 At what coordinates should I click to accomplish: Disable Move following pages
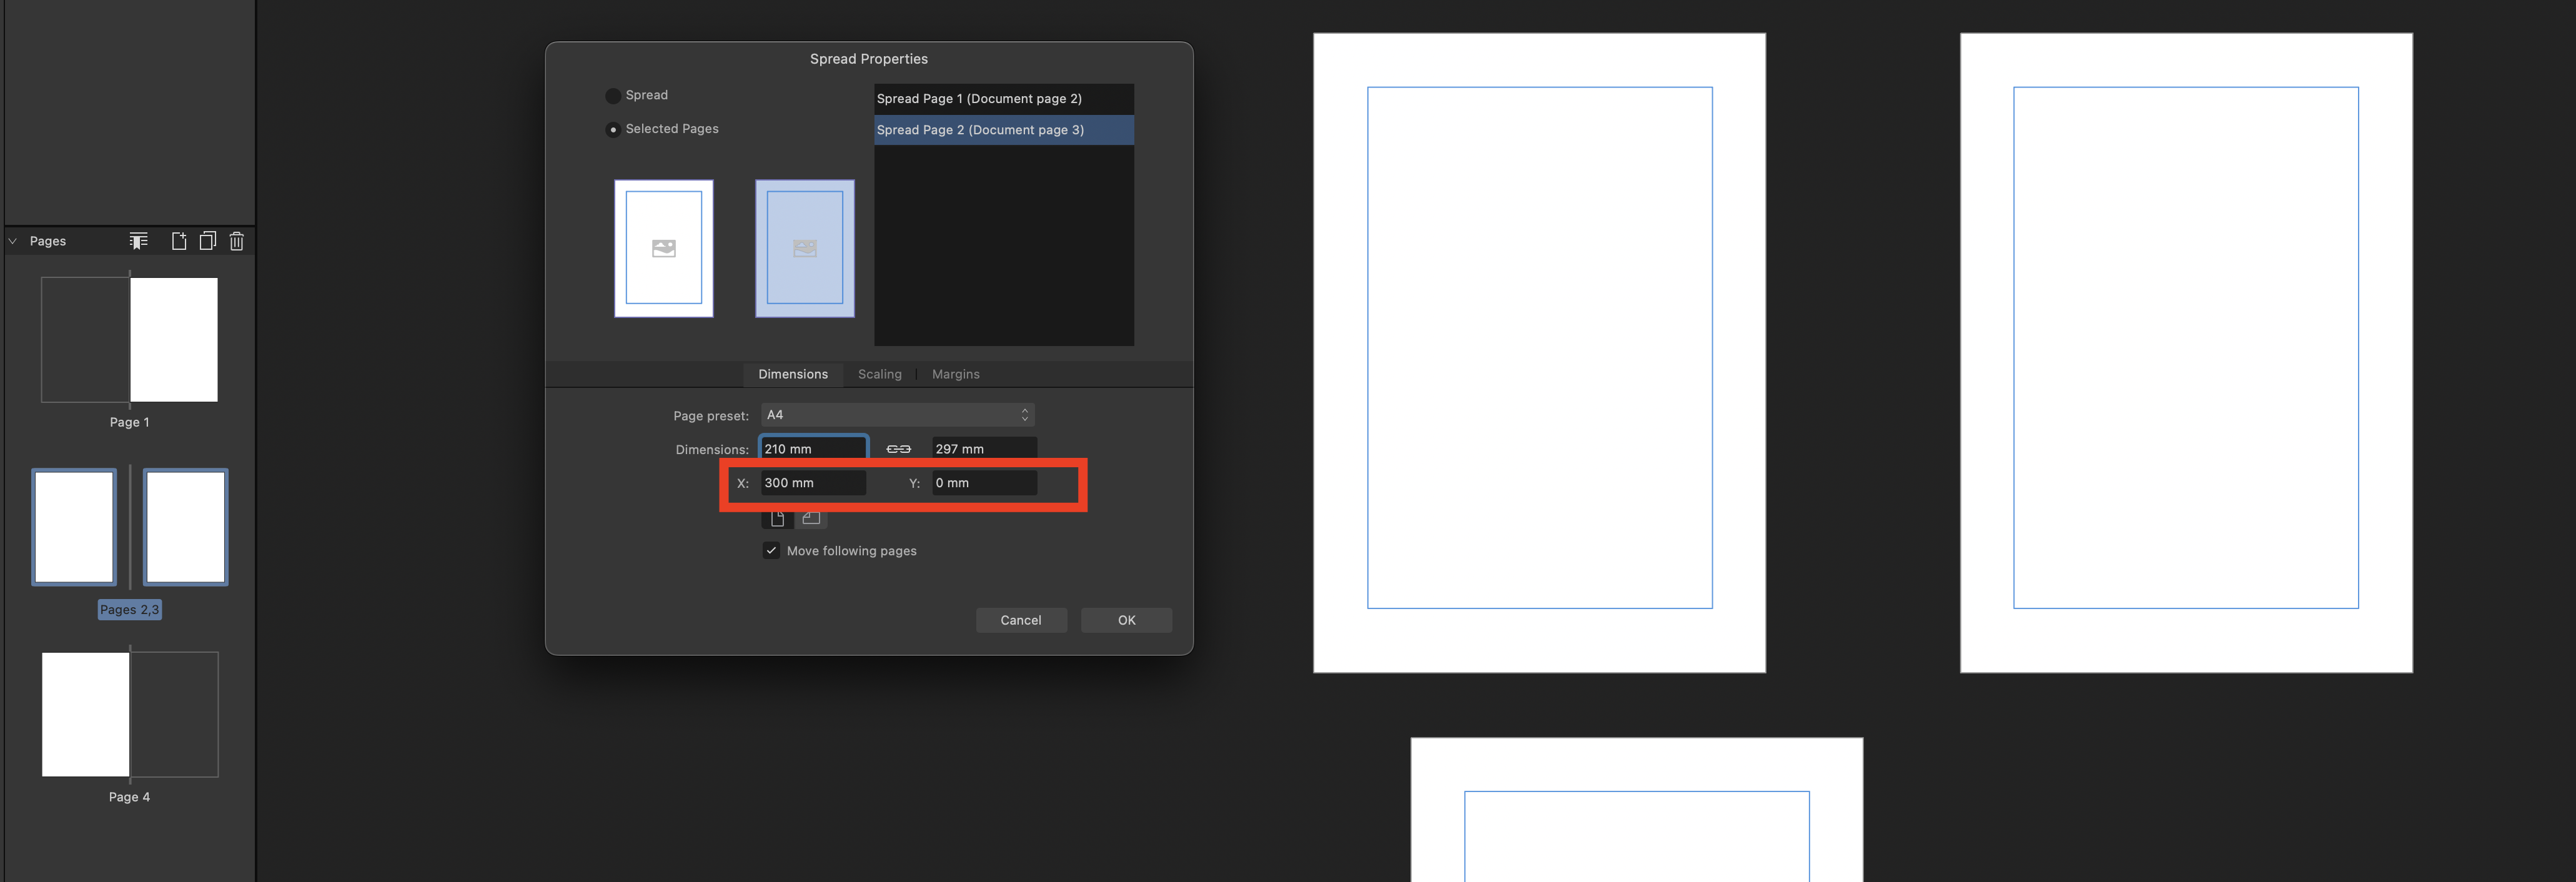[x=770, y=550]
